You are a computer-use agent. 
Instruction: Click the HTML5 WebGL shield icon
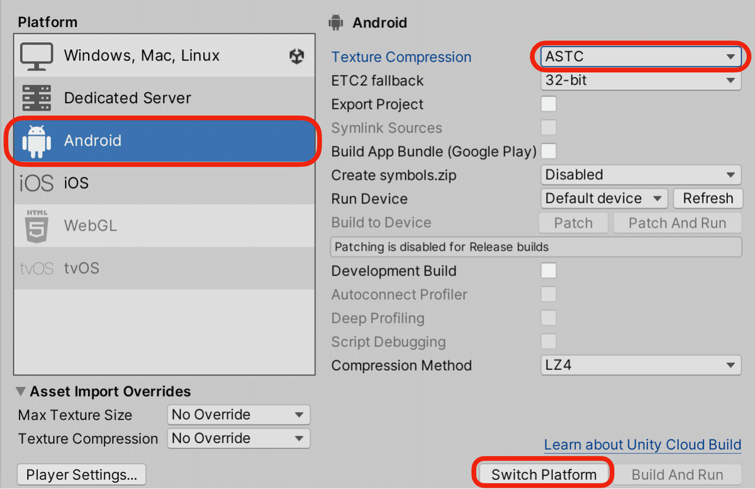click(x=36, y=226)
